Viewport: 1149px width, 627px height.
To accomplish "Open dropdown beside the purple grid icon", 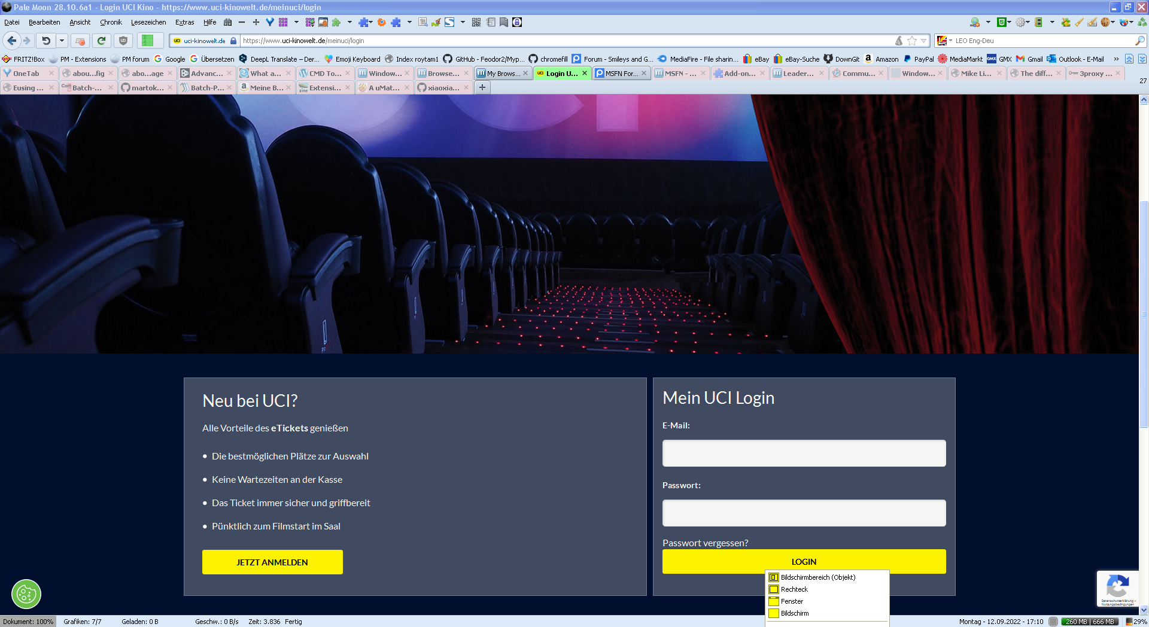I will (x=296, y=22).
